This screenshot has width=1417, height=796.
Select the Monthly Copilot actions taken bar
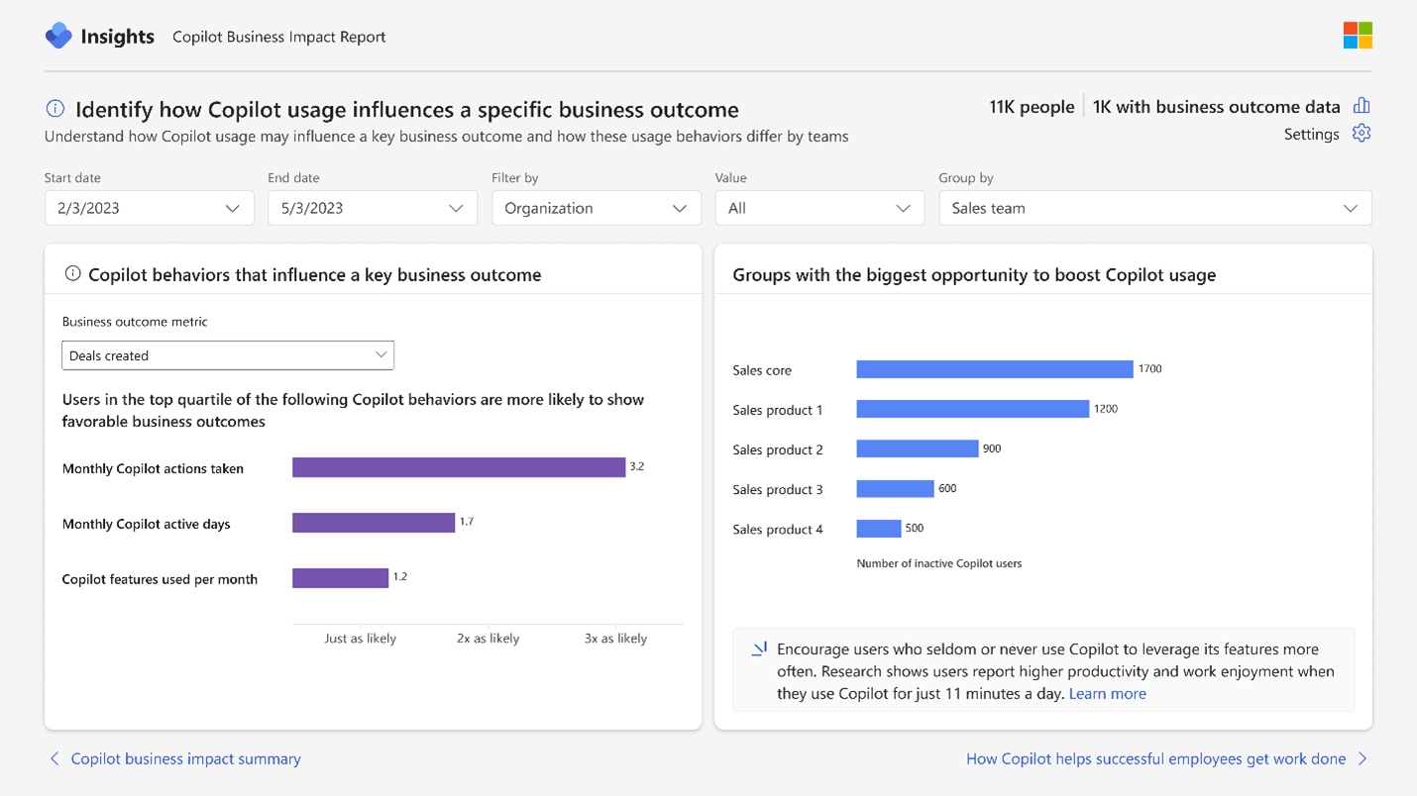pyautogui.click(x=458, y=467)
